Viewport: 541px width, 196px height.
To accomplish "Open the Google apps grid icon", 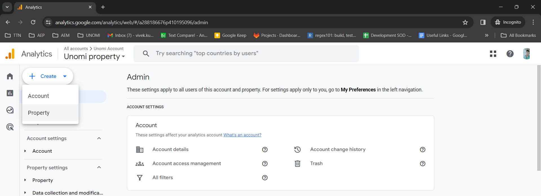I will click(x=493, y=54).
